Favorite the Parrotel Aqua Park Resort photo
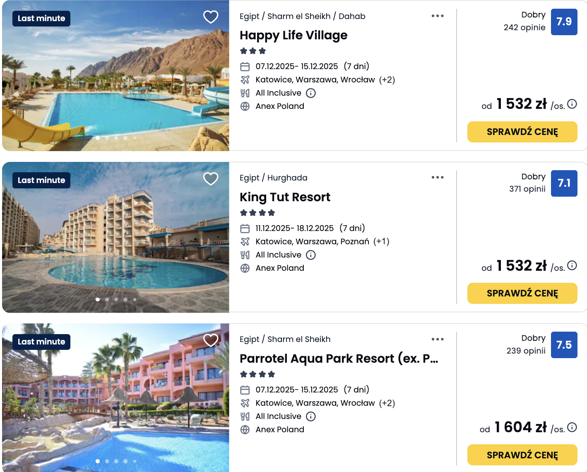The width and height of the screenshot is (587, 472). point(211,340)
